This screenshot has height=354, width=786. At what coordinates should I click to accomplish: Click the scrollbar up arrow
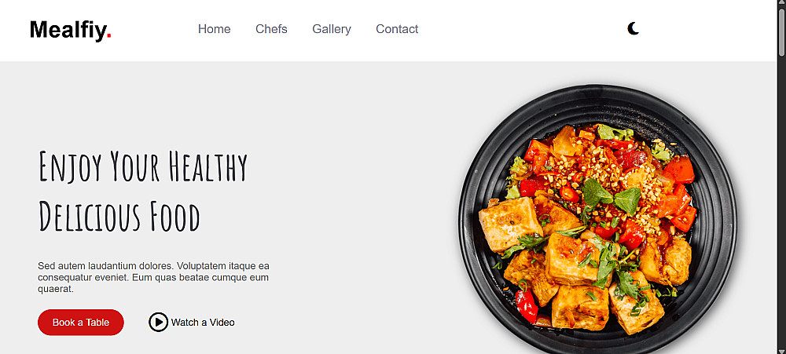(781, 3)
